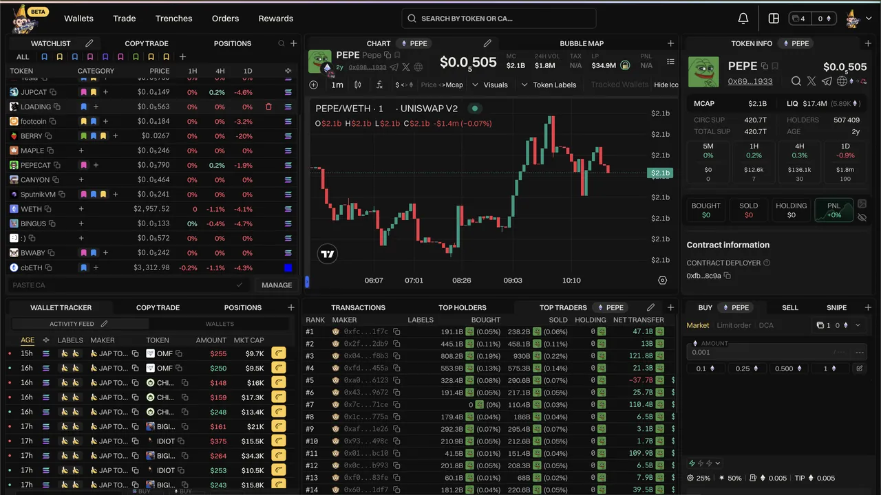Screen dimensions: 881x495
Task: Click the TradingView logo on chart
Action: pos(328,254)
